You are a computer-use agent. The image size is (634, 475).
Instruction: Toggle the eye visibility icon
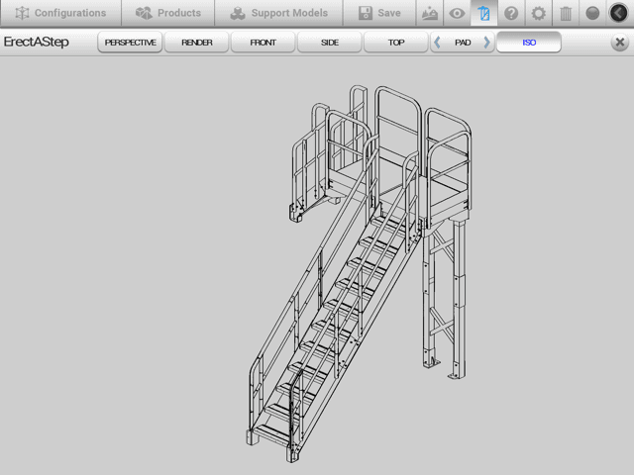point(457,14)
